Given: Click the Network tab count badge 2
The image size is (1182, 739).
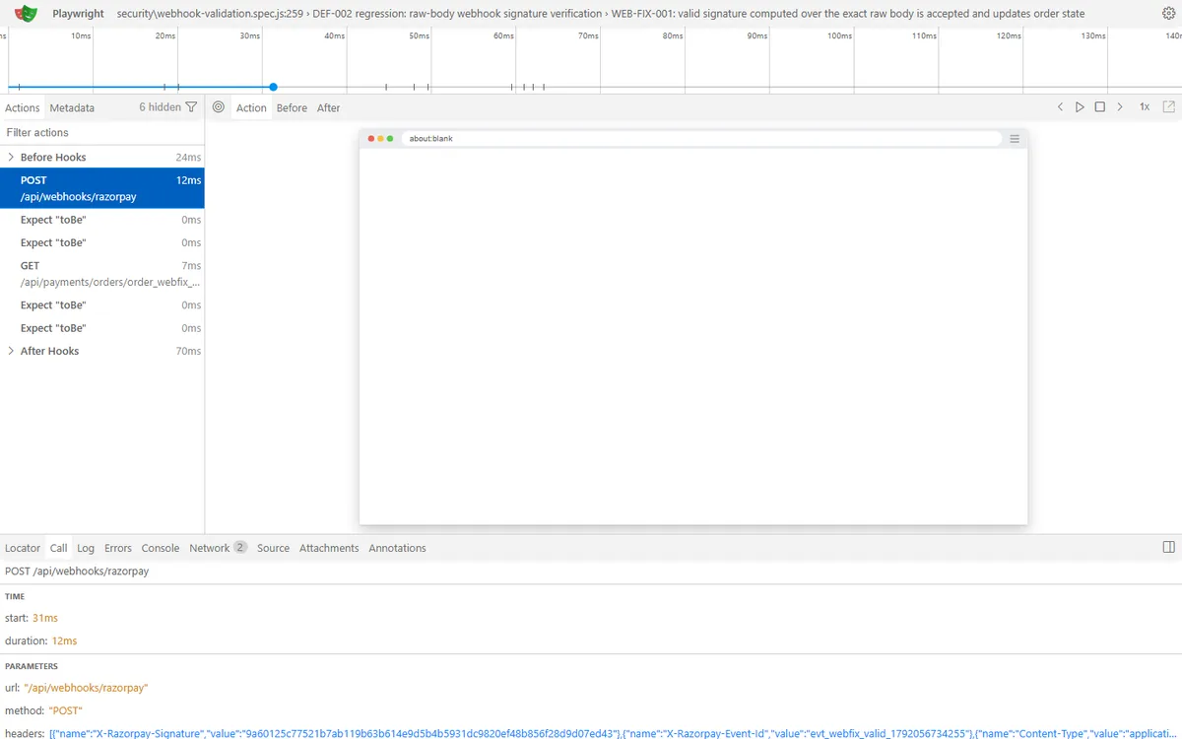Looking at the screenshot, I should click(240, 547).
